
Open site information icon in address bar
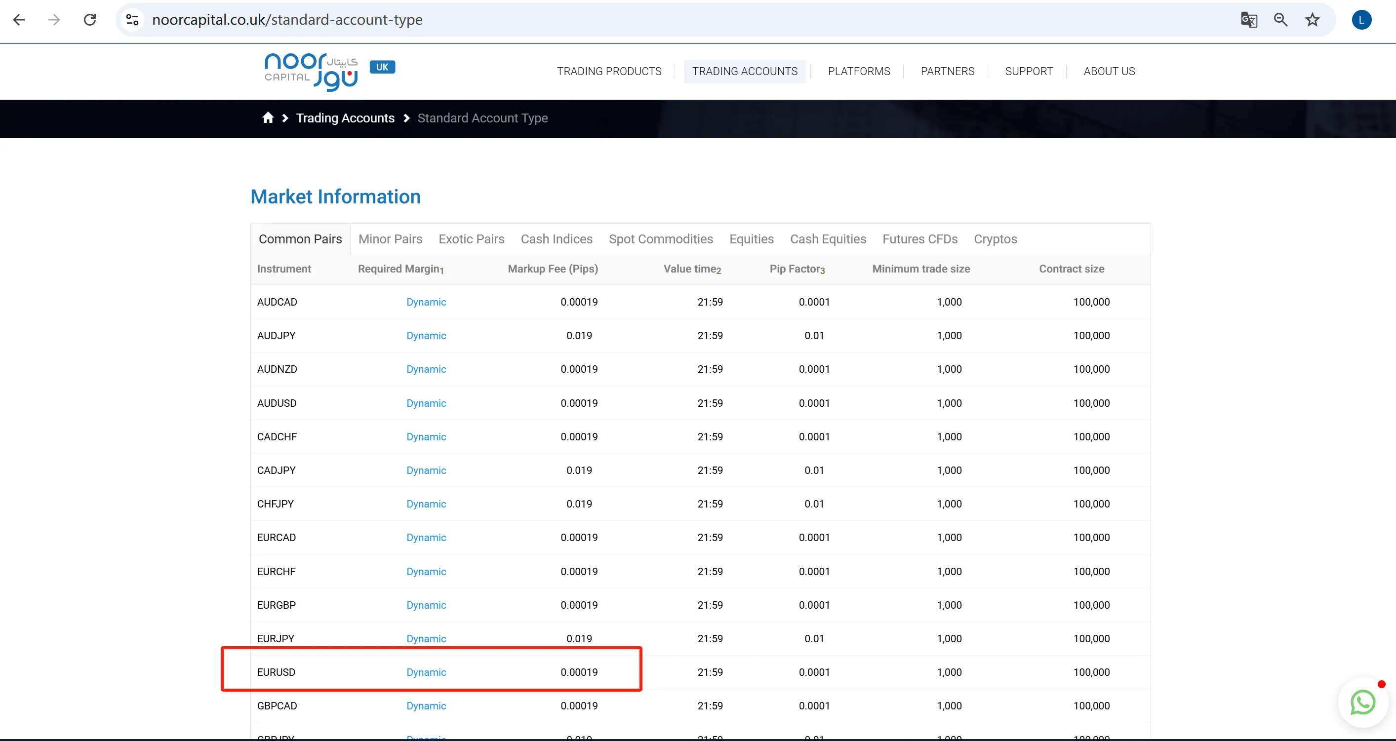click(x=132, y=20)
